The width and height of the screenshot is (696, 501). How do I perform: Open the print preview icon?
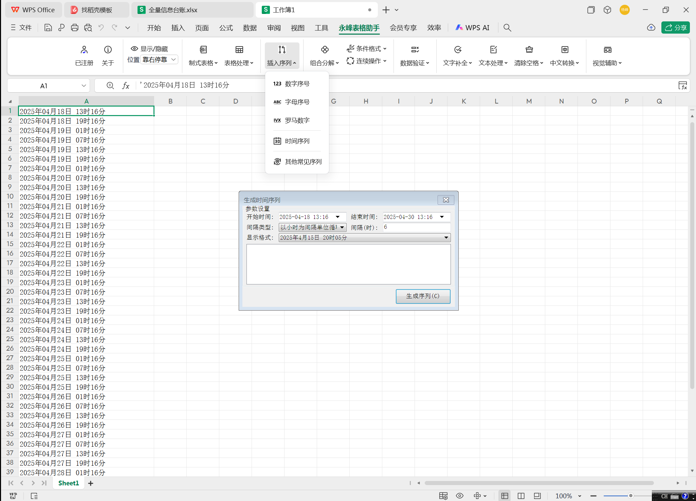pyautogui.click(x=88, y=27)
